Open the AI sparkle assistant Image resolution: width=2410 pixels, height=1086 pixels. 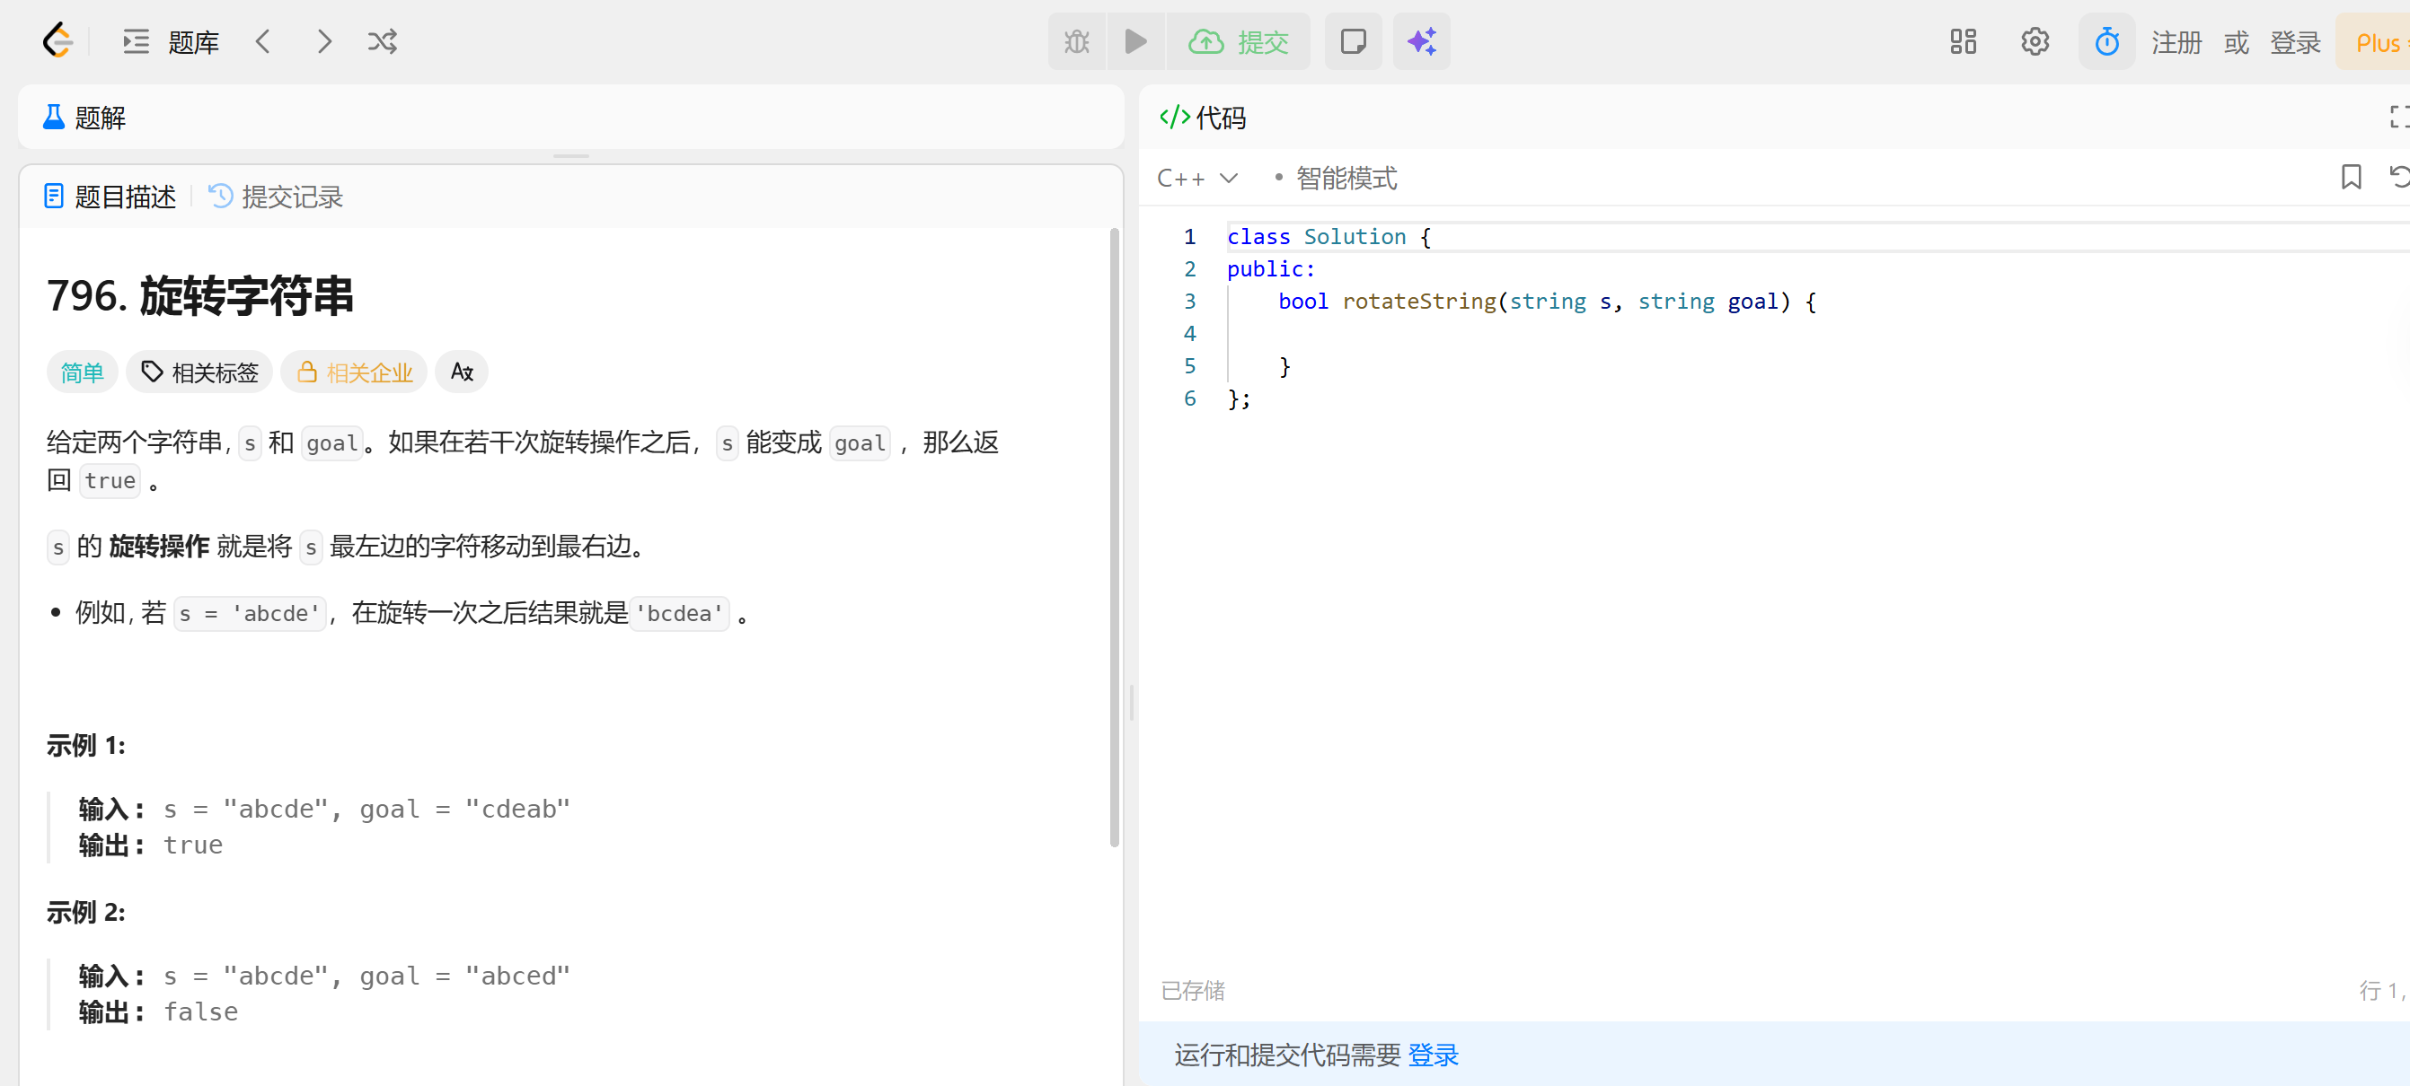(x=1421, y=41)
